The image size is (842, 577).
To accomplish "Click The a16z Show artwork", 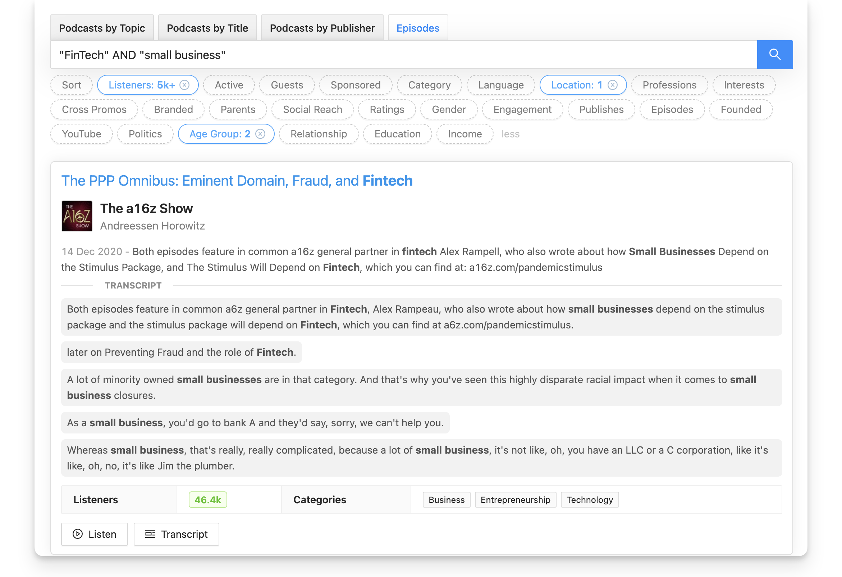I will point(77,216).
